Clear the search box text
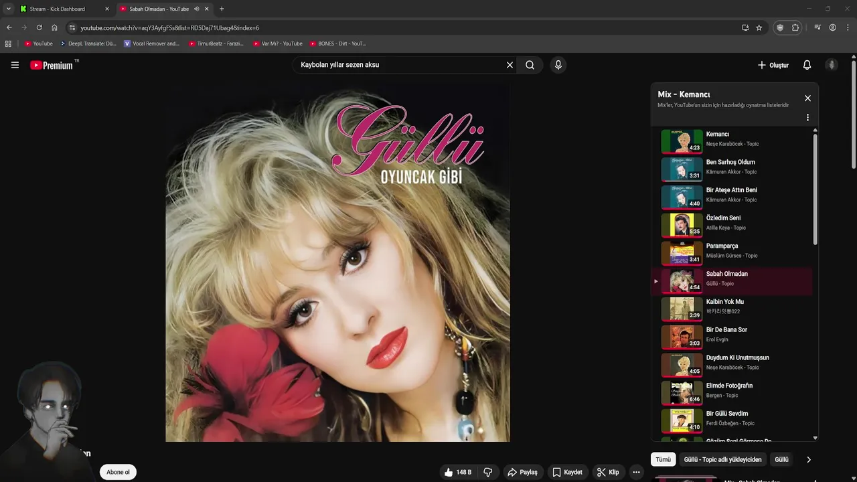 click(x=510, y=65)
